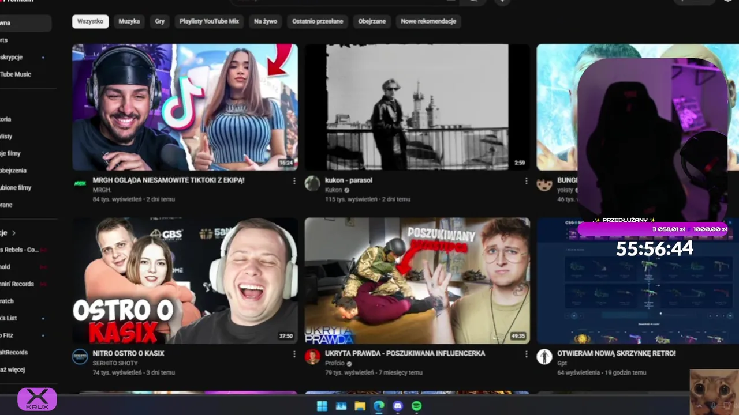This screenshot has height=415, width=739.
Task: Open OTWIERAM NOWĄ SKRZYNKĘ RETRO! title
Action: [x=616, y=353]
